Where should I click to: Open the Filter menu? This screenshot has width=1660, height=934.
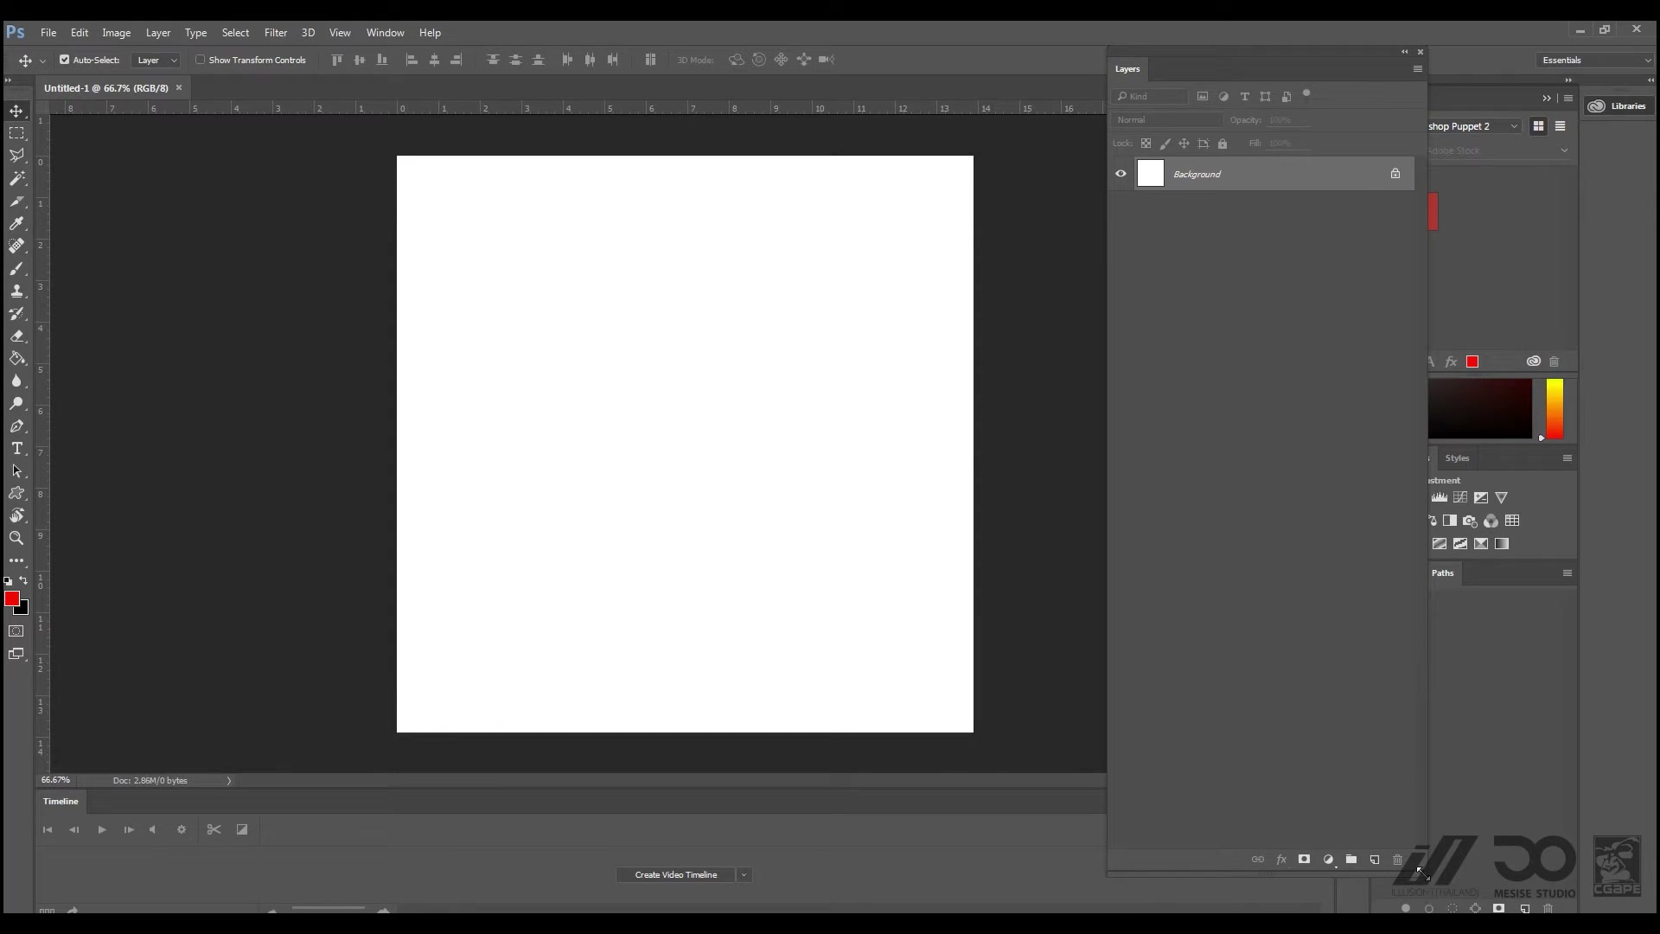click(x=276, y=32)
